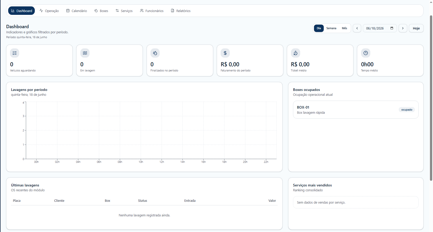Click the BOX-01 occupied box card
Viewport: 433px width, 232px height.
pyautogui.click(x=356, y=110)
